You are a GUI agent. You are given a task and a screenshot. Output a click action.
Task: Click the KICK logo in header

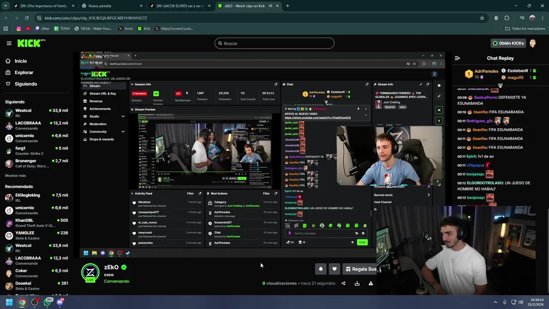(31, 43)
